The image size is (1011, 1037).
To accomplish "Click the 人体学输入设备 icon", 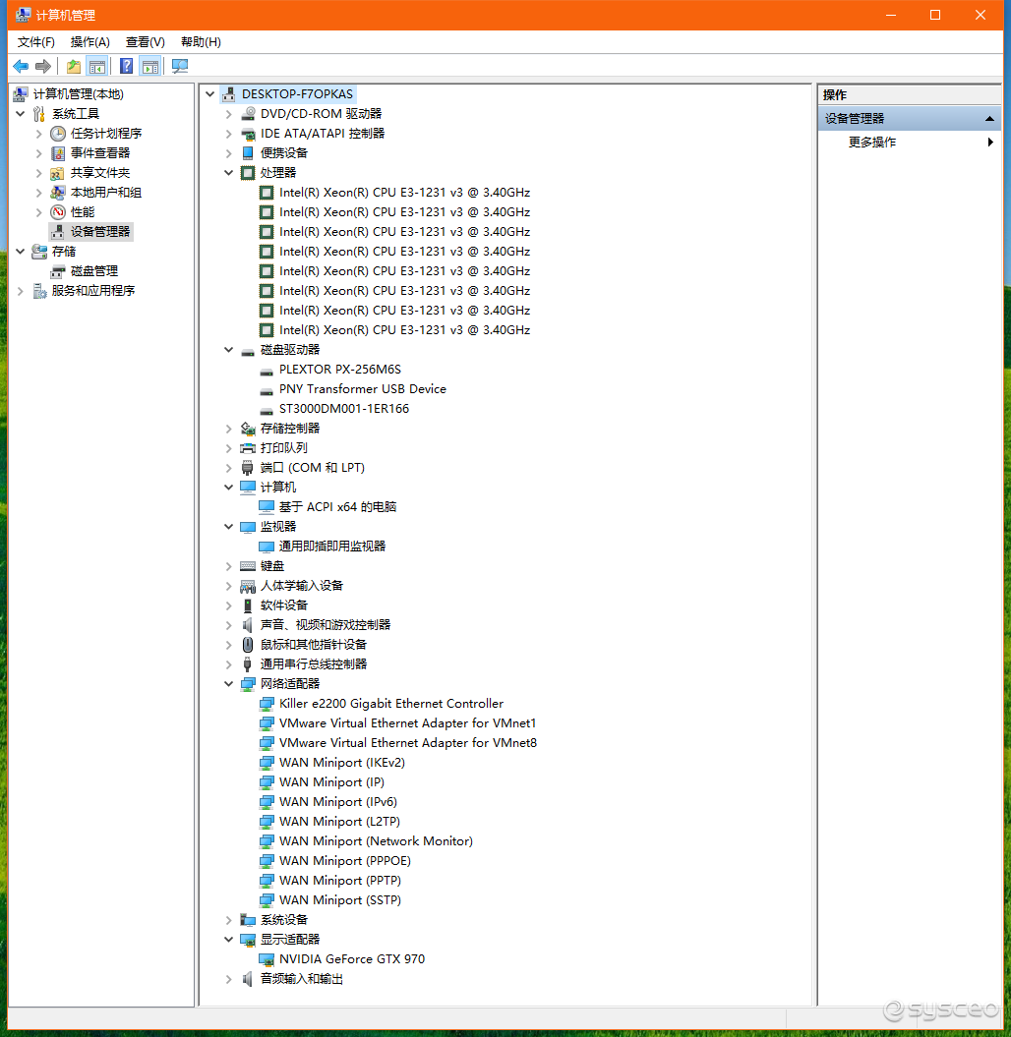I will click(x=248, y=586).
